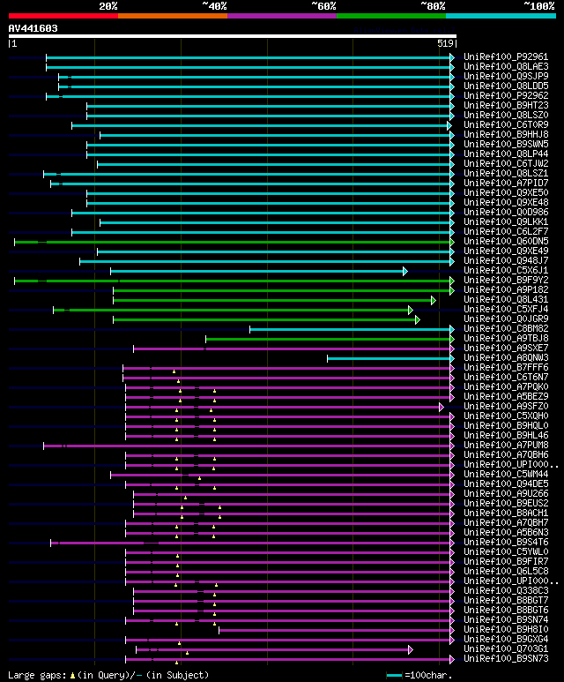The height and width of the screenshot is (682, 564).
Task: Click the green alignment bar for UniRef100_Q60DN5
Action: 233,242
